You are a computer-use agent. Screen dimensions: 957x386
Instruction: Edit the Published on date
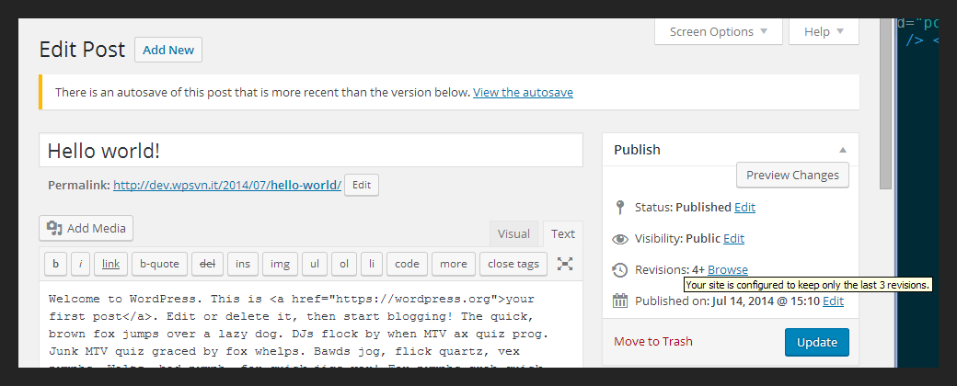point(833,301)
